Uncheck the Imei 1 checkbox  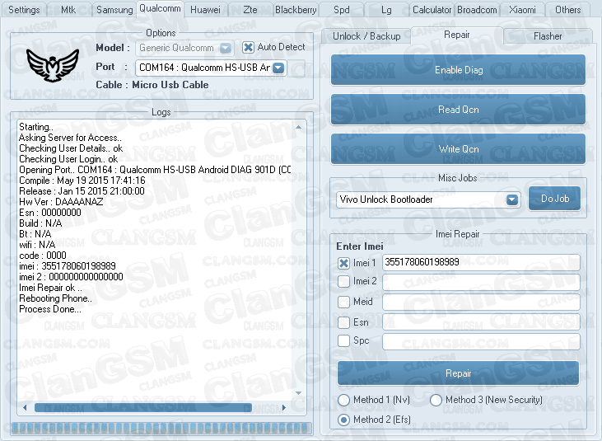pyautogui.click(x=343, y=263)
